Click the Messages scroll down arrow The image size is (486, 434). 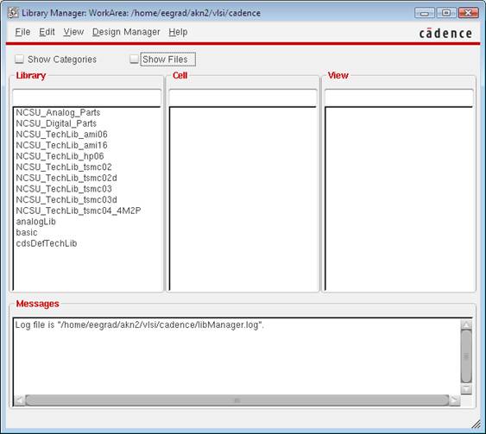(x=466, y=389)
